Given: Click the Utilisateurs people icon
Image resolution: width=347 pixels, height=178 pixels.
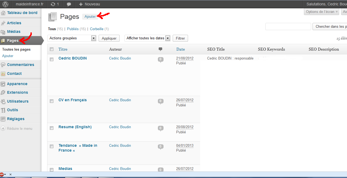Looking at the screenshot, I should 3,102.
